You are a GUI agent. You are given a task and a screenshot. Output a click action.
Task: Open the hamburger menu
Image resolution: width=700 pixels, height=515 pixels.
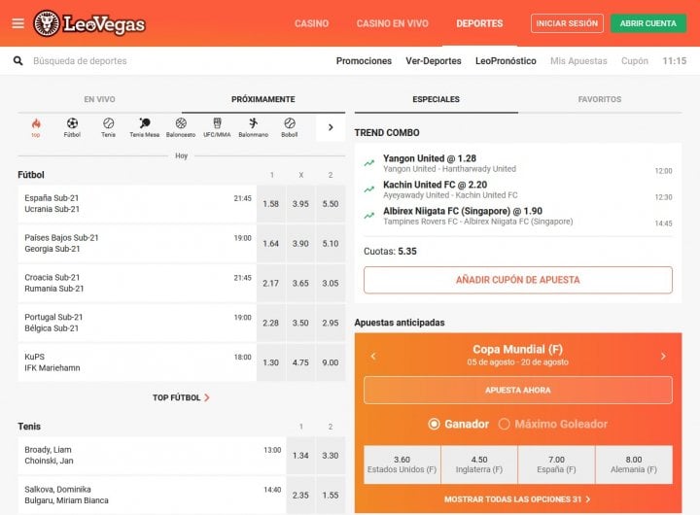coord(17,23)
